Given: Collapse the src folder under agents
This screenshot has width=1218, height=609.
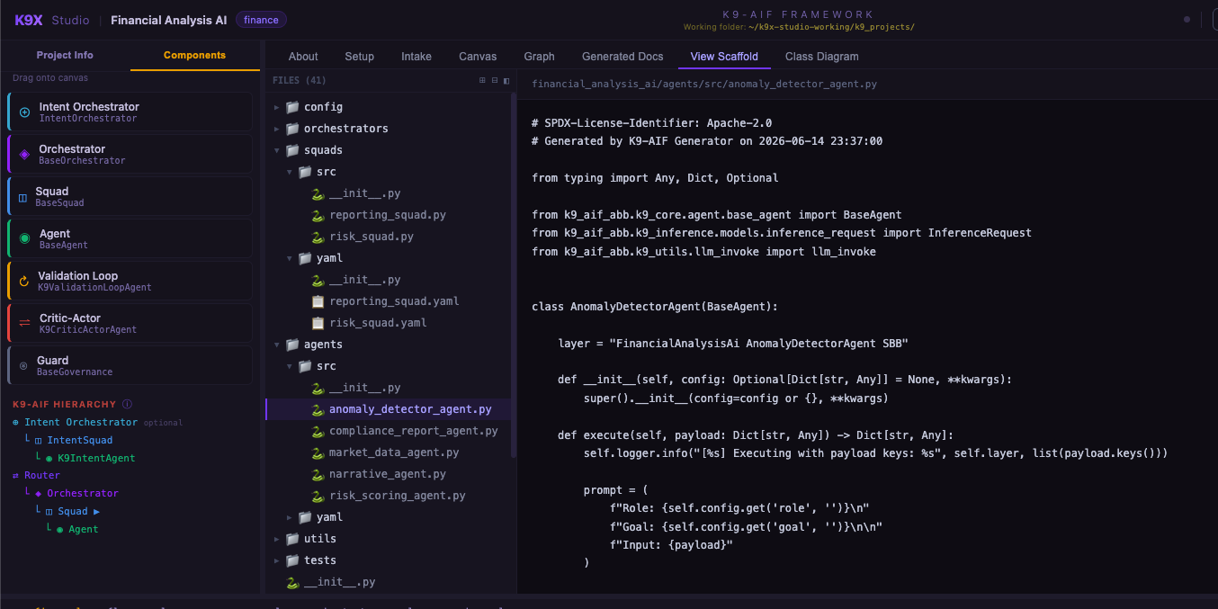Looking at the screenshot, I should point(290,366).
